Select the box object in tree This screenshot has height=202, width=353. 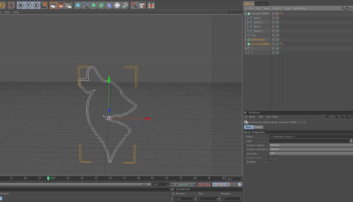tap(253, 35)
